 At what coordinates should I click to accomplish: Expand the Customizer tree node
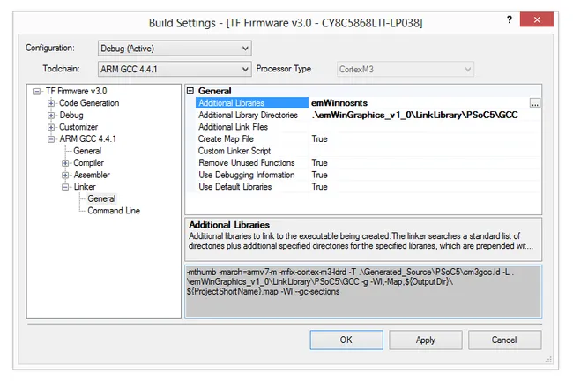coord(51,127)
